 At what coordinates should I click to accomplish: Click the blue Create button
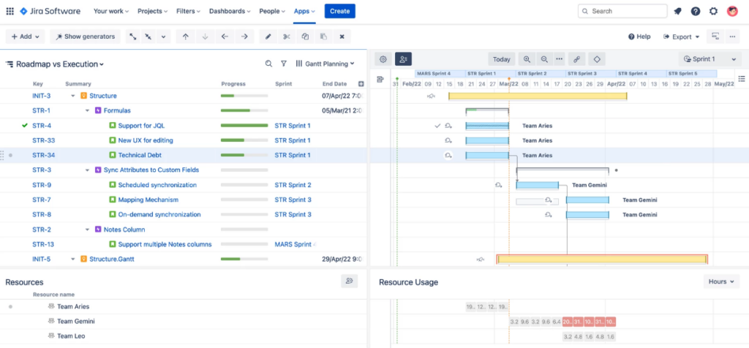pos(339,11)
